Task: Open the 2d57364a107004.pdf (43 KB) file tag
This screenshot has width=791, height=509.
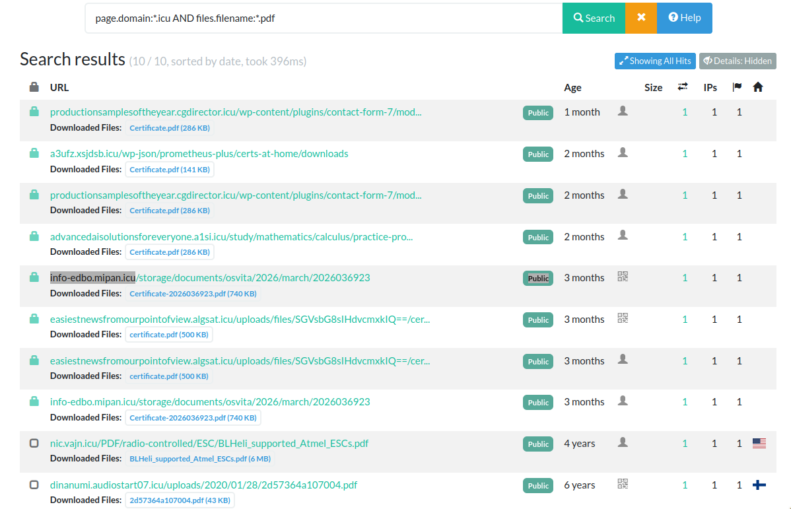Action: pyautogui.click(x=180, y=500)
